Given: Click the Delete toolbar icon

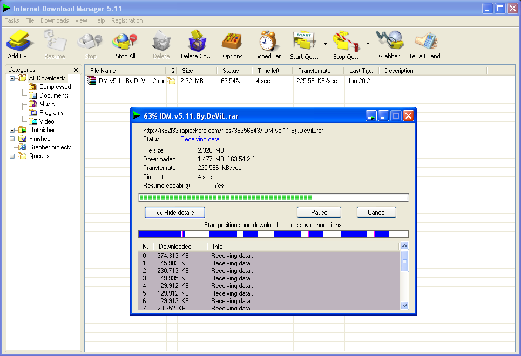Looking at the screenshot, I should [x=161, y=44].
